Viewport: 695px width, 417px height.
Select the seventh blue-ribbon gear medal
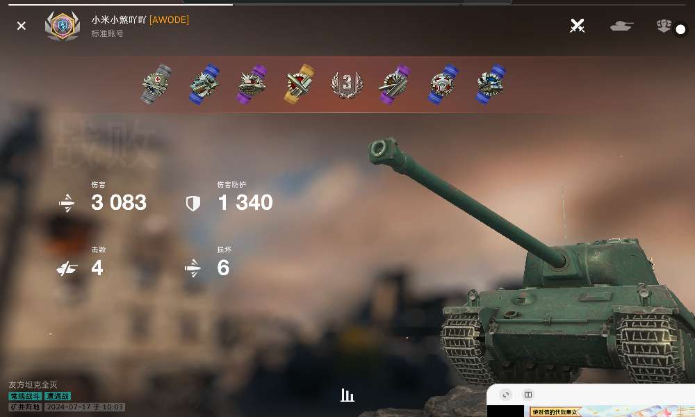[x=443, y=84]
